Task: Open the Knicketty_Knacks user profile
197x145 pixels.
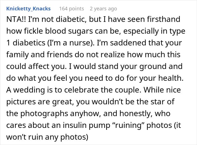Action: (x=28, y=9)
